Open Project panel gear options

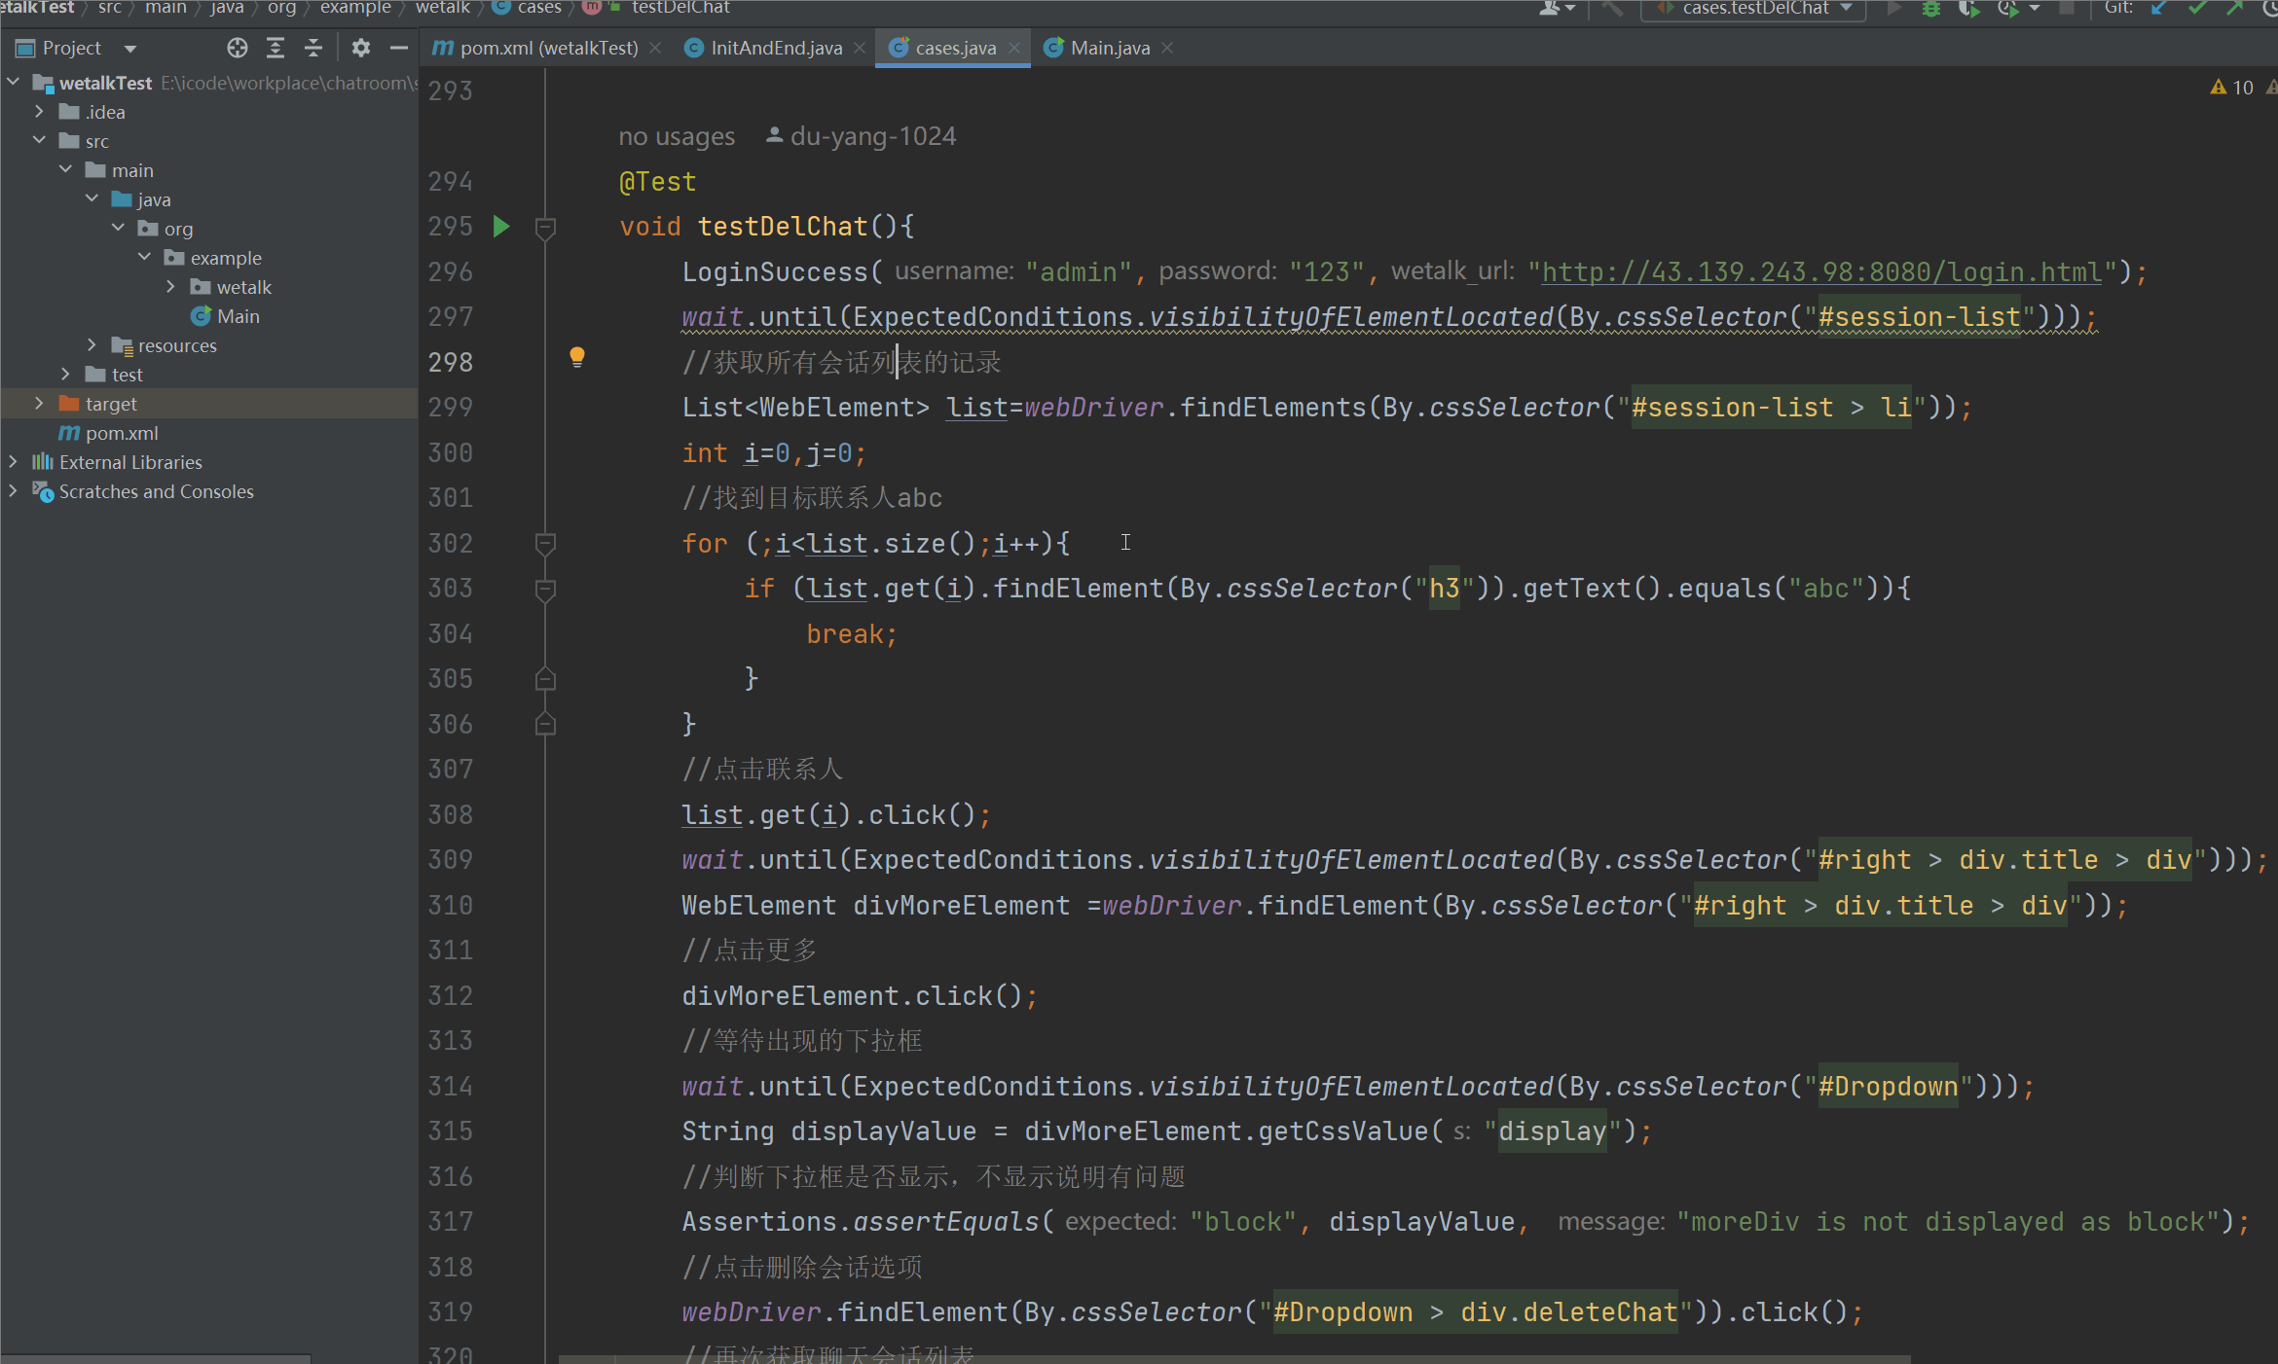(x=360, y=48)
